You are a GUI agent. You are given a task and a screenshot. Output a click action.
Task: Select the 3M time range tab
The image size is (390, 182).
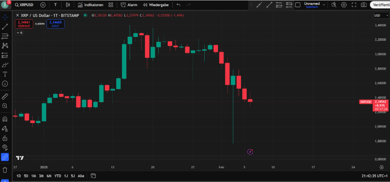click(x=41, y=176)
